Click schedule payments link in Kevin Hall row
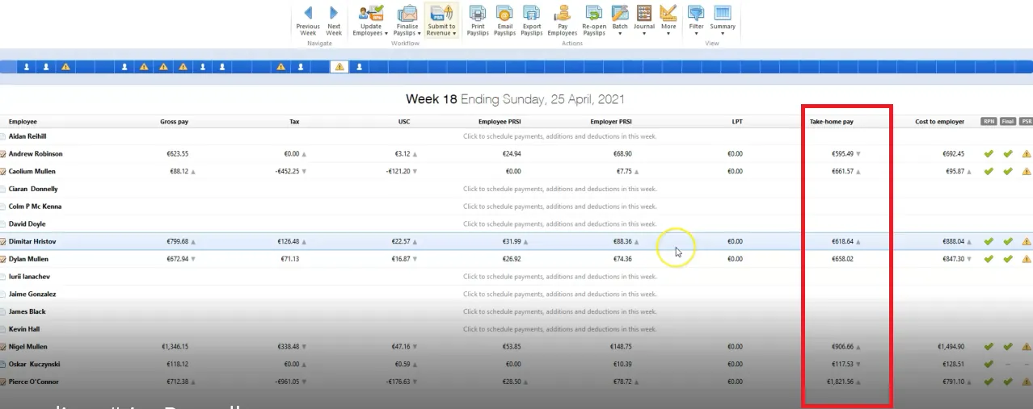The width and height of the screenshot is (1033, 409). tap(559, 328)
